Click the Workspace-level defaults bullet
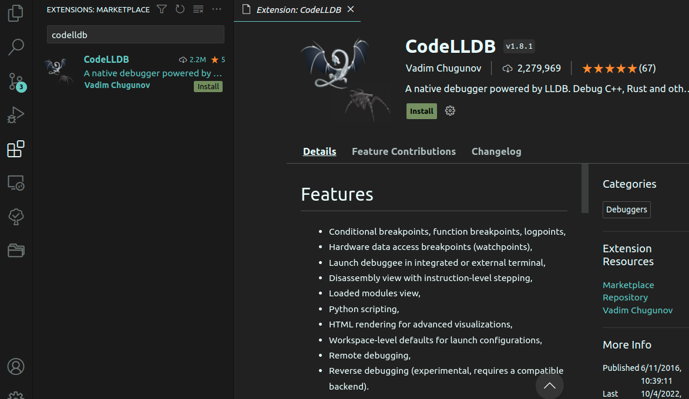Screen dimensions: 689x399 [x=435, y=340]
